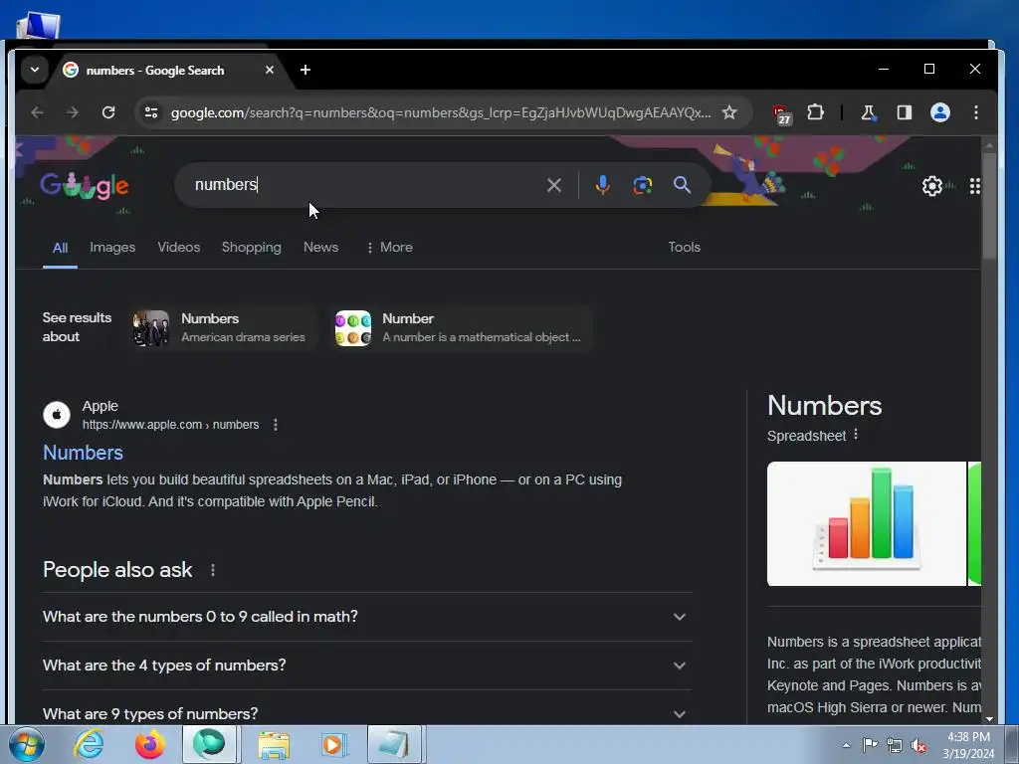Bookmark this page with the star icon
This screenshot has height=764, width=1019.
pyautogui.click(x=729, y=112)
